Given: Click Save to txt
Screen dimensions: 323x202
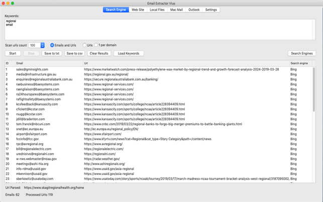Looking at the screenshot, I should click(x=52, y=53).
